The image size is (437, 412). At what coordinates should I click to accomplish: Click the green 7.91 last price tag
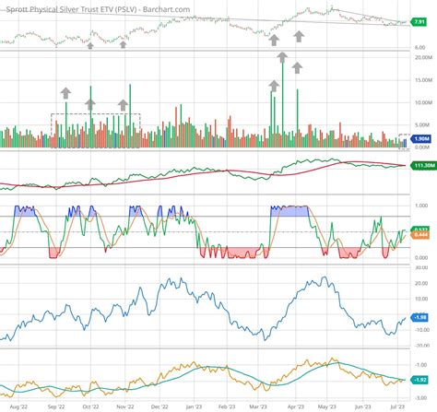pos(419,22)
